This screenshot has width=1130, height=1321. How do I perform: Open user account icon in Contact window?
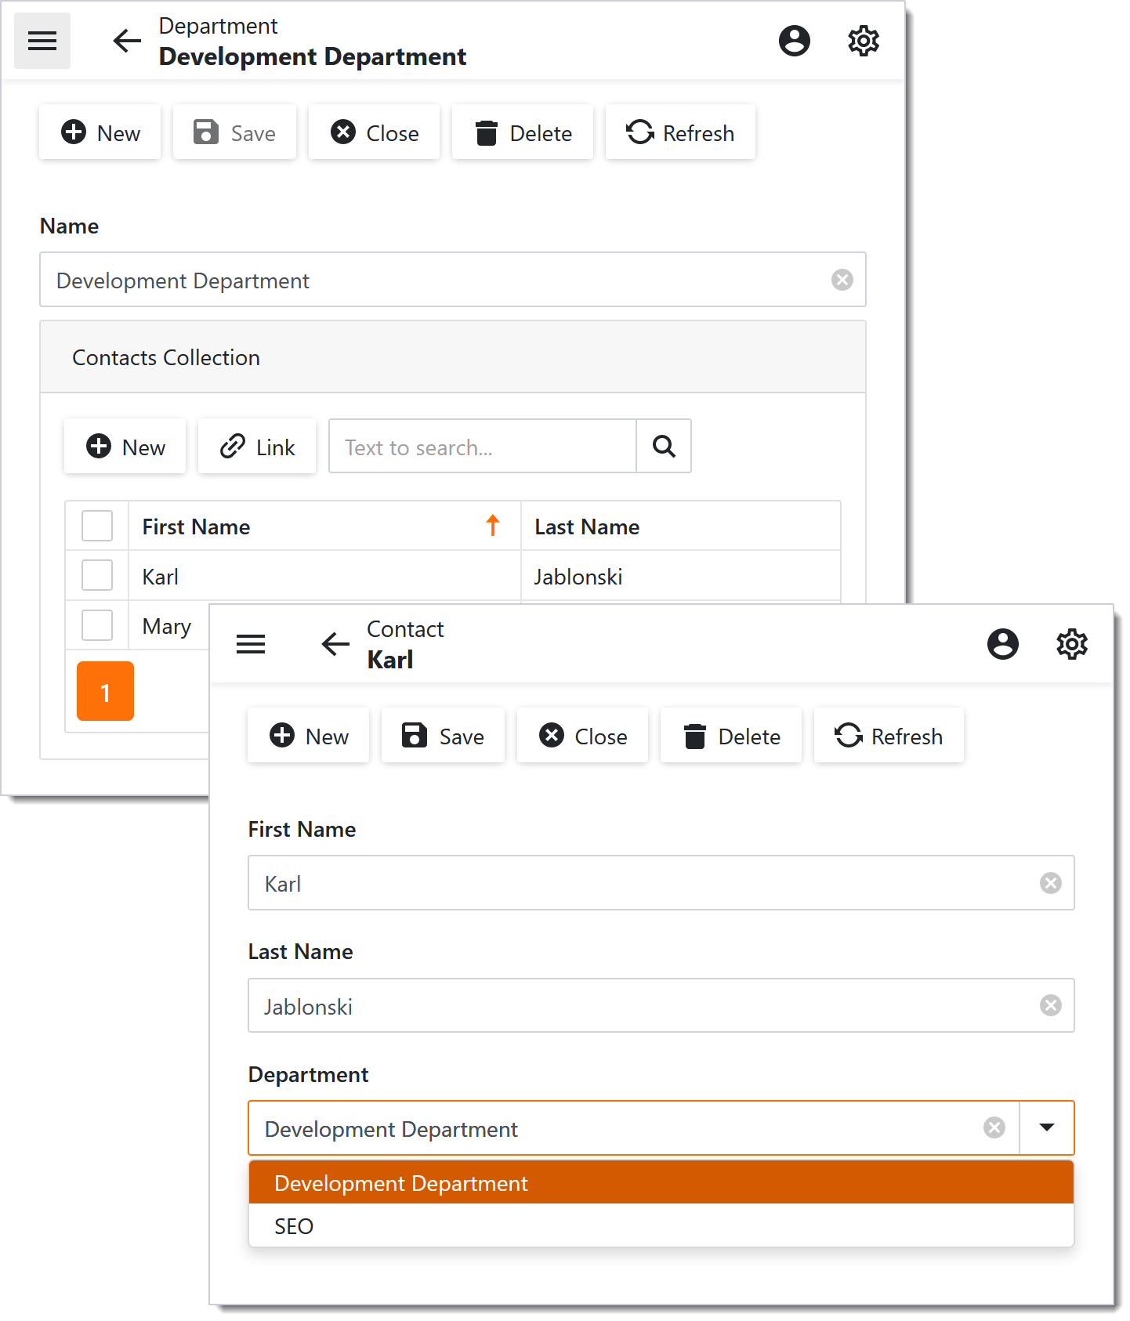(1002, 644)
